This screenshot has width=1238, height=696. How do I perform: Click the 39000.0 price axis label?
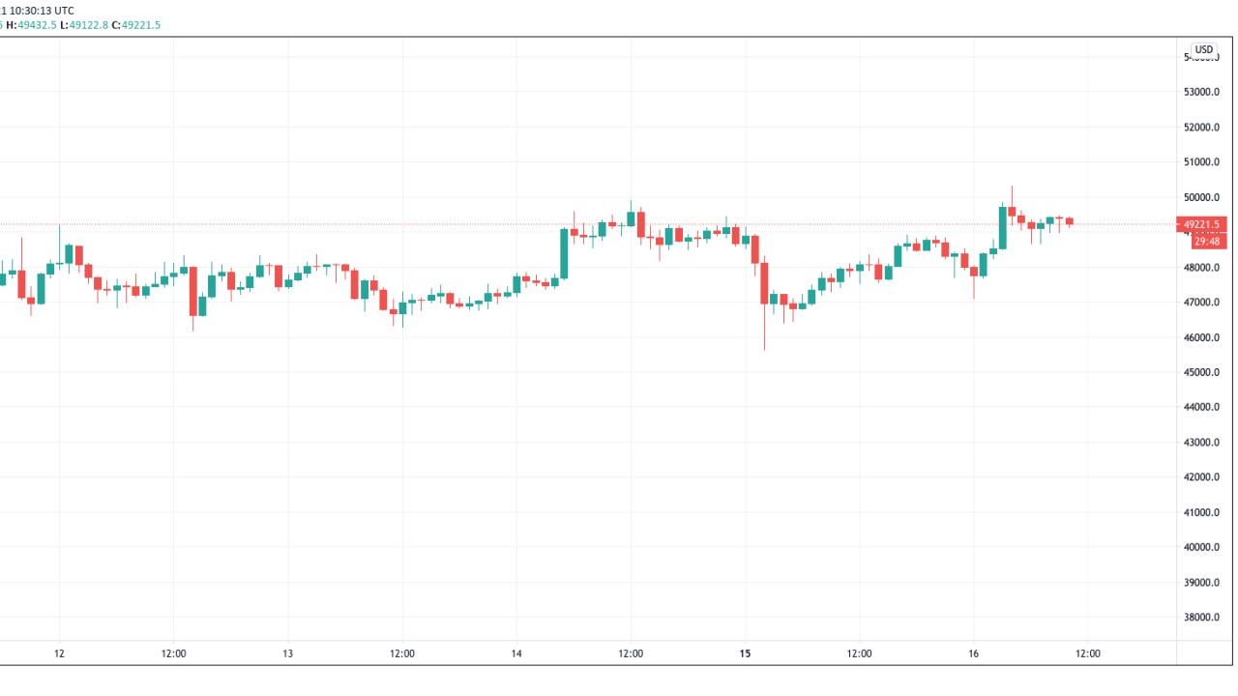pos(1201,583)
